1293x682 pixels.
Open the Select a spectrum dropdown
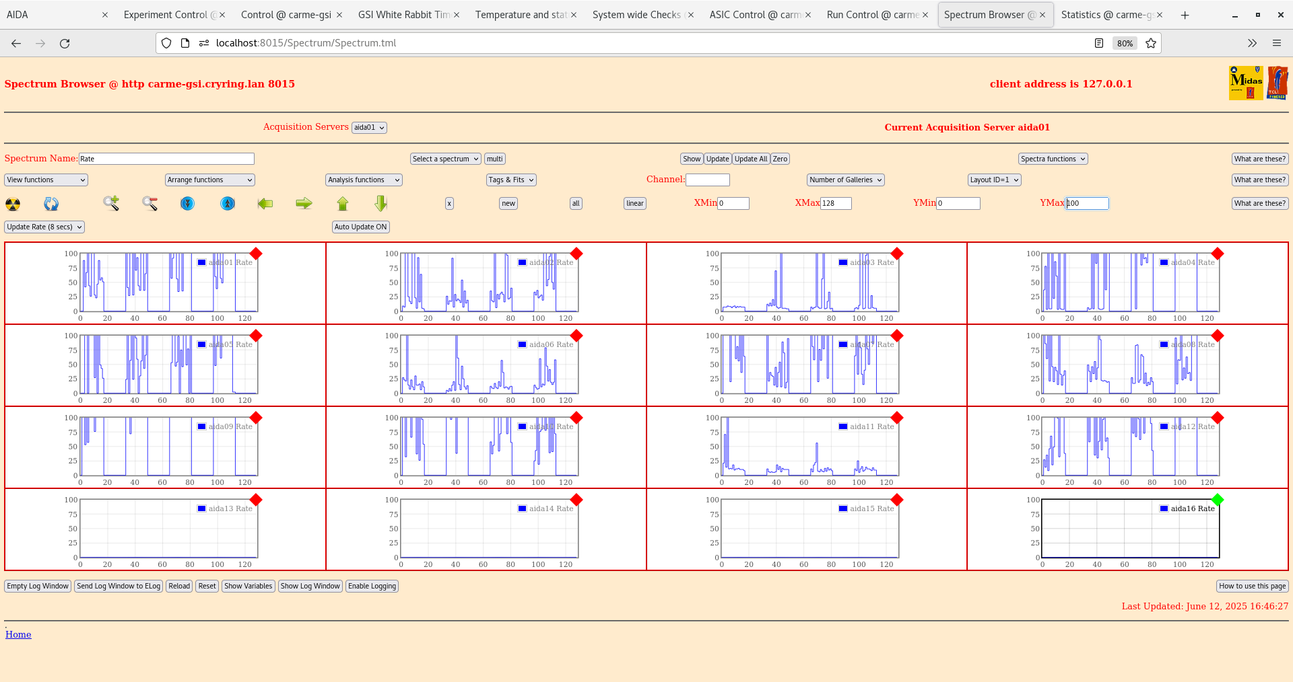[x=444, y=159]
